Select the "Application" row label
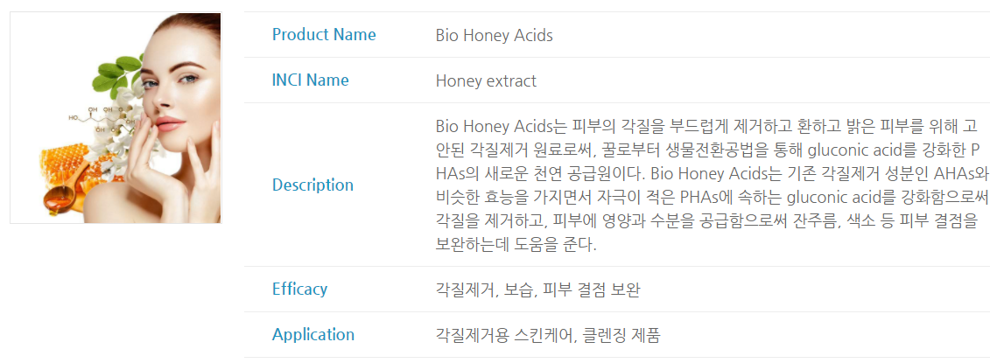 point(313,334)
